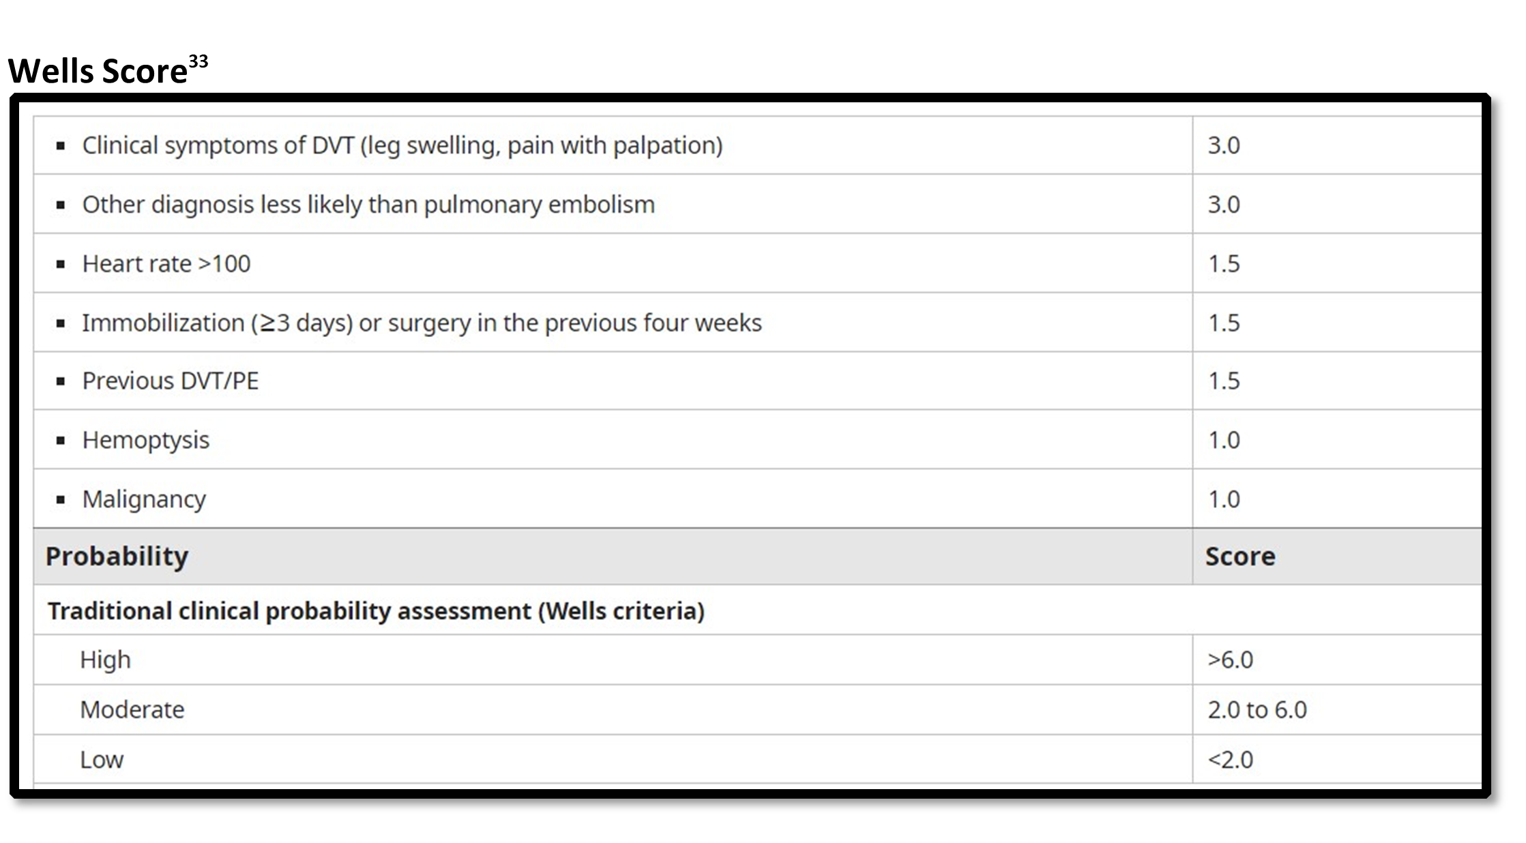Click the 'Score' column header
The width and height of the screenshot is (1526, 843).
pos(1240,557)
